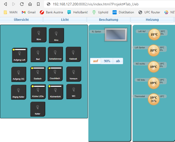Click the RL Garten label
The width and height of the screenshot is (175, 142).
[96, 32]
